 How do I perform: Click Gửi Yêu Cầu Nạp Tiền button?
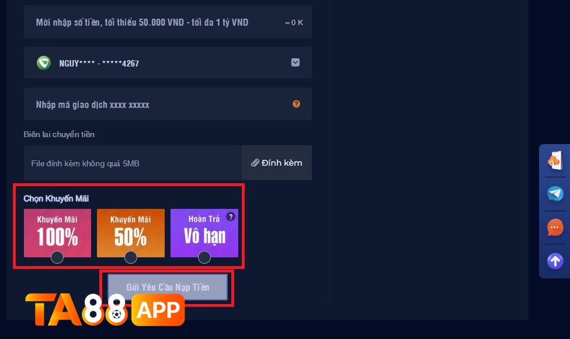[168, 287]
